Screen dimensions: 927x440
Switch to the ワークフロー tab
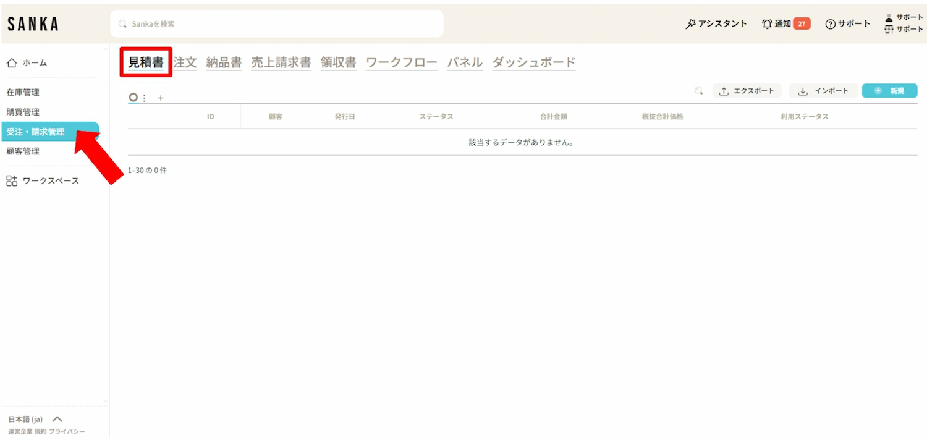pos(402,62)
